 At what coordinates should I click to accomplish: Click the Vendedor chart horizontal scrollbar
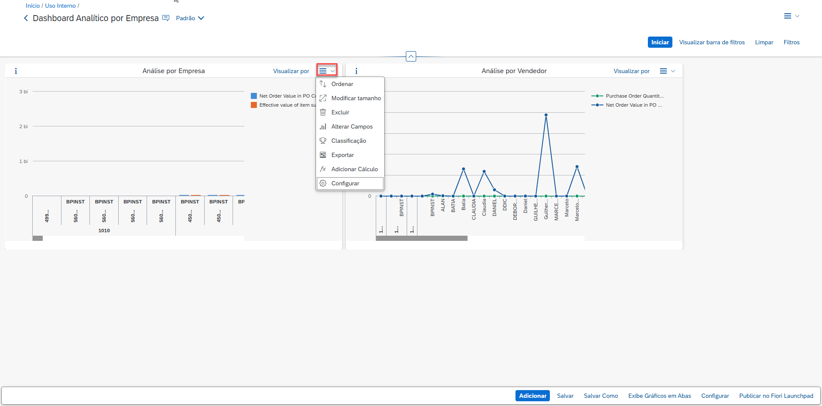[x=421, y=238]
